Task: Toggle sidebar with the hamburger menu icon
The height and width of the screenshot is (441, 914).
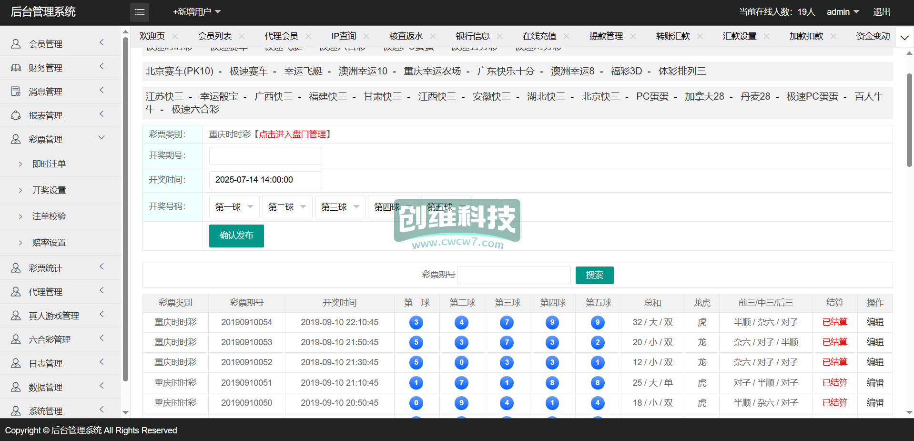Action: pos(140,12)
